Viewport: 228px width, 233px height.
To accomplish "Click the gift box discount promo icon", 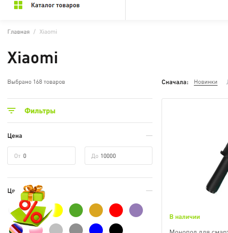I will tap(31, 205).
